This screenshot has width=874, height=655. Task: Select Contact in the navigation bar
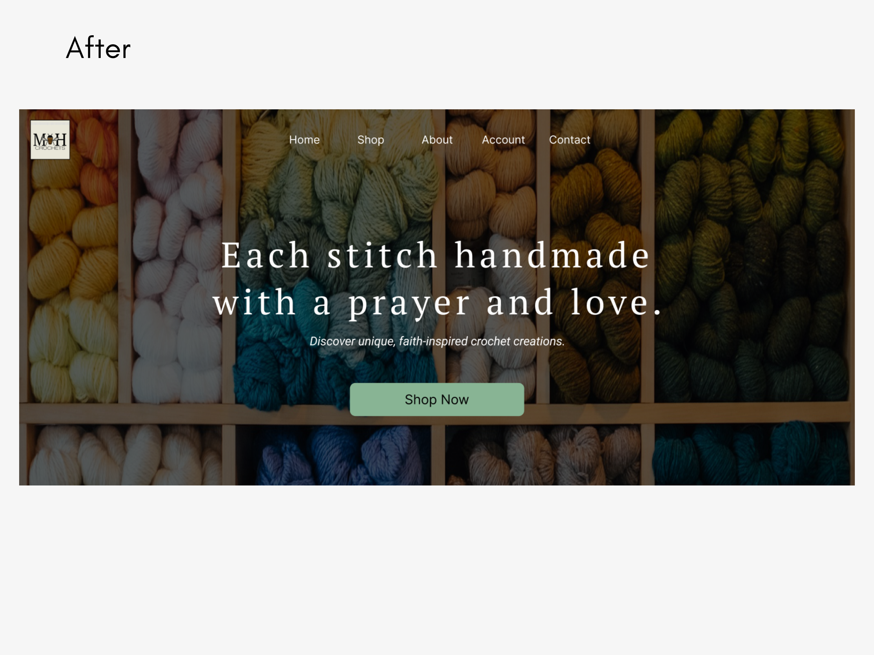[x=569, y=140]
